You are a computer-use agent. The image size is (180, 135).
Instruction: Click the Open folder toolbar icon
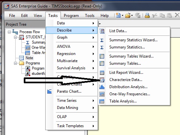coord(128,15)
